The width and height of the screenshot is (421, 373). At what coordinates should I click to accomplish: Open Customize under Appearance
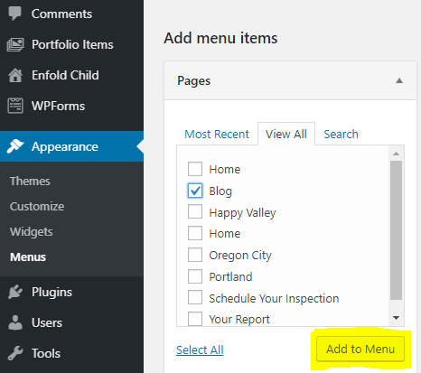click(37, 207)
